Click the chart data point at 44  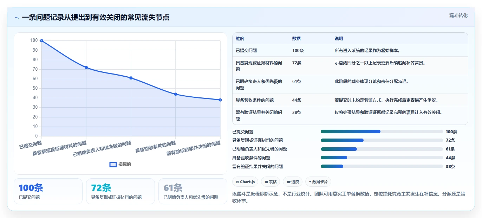click(x=175, y=94)
